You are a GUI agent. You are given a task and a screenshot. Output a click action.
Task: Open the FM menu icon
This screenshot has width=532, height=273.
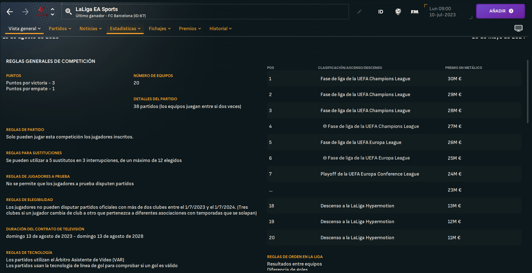pyautogui.click(x=415, y=12)
